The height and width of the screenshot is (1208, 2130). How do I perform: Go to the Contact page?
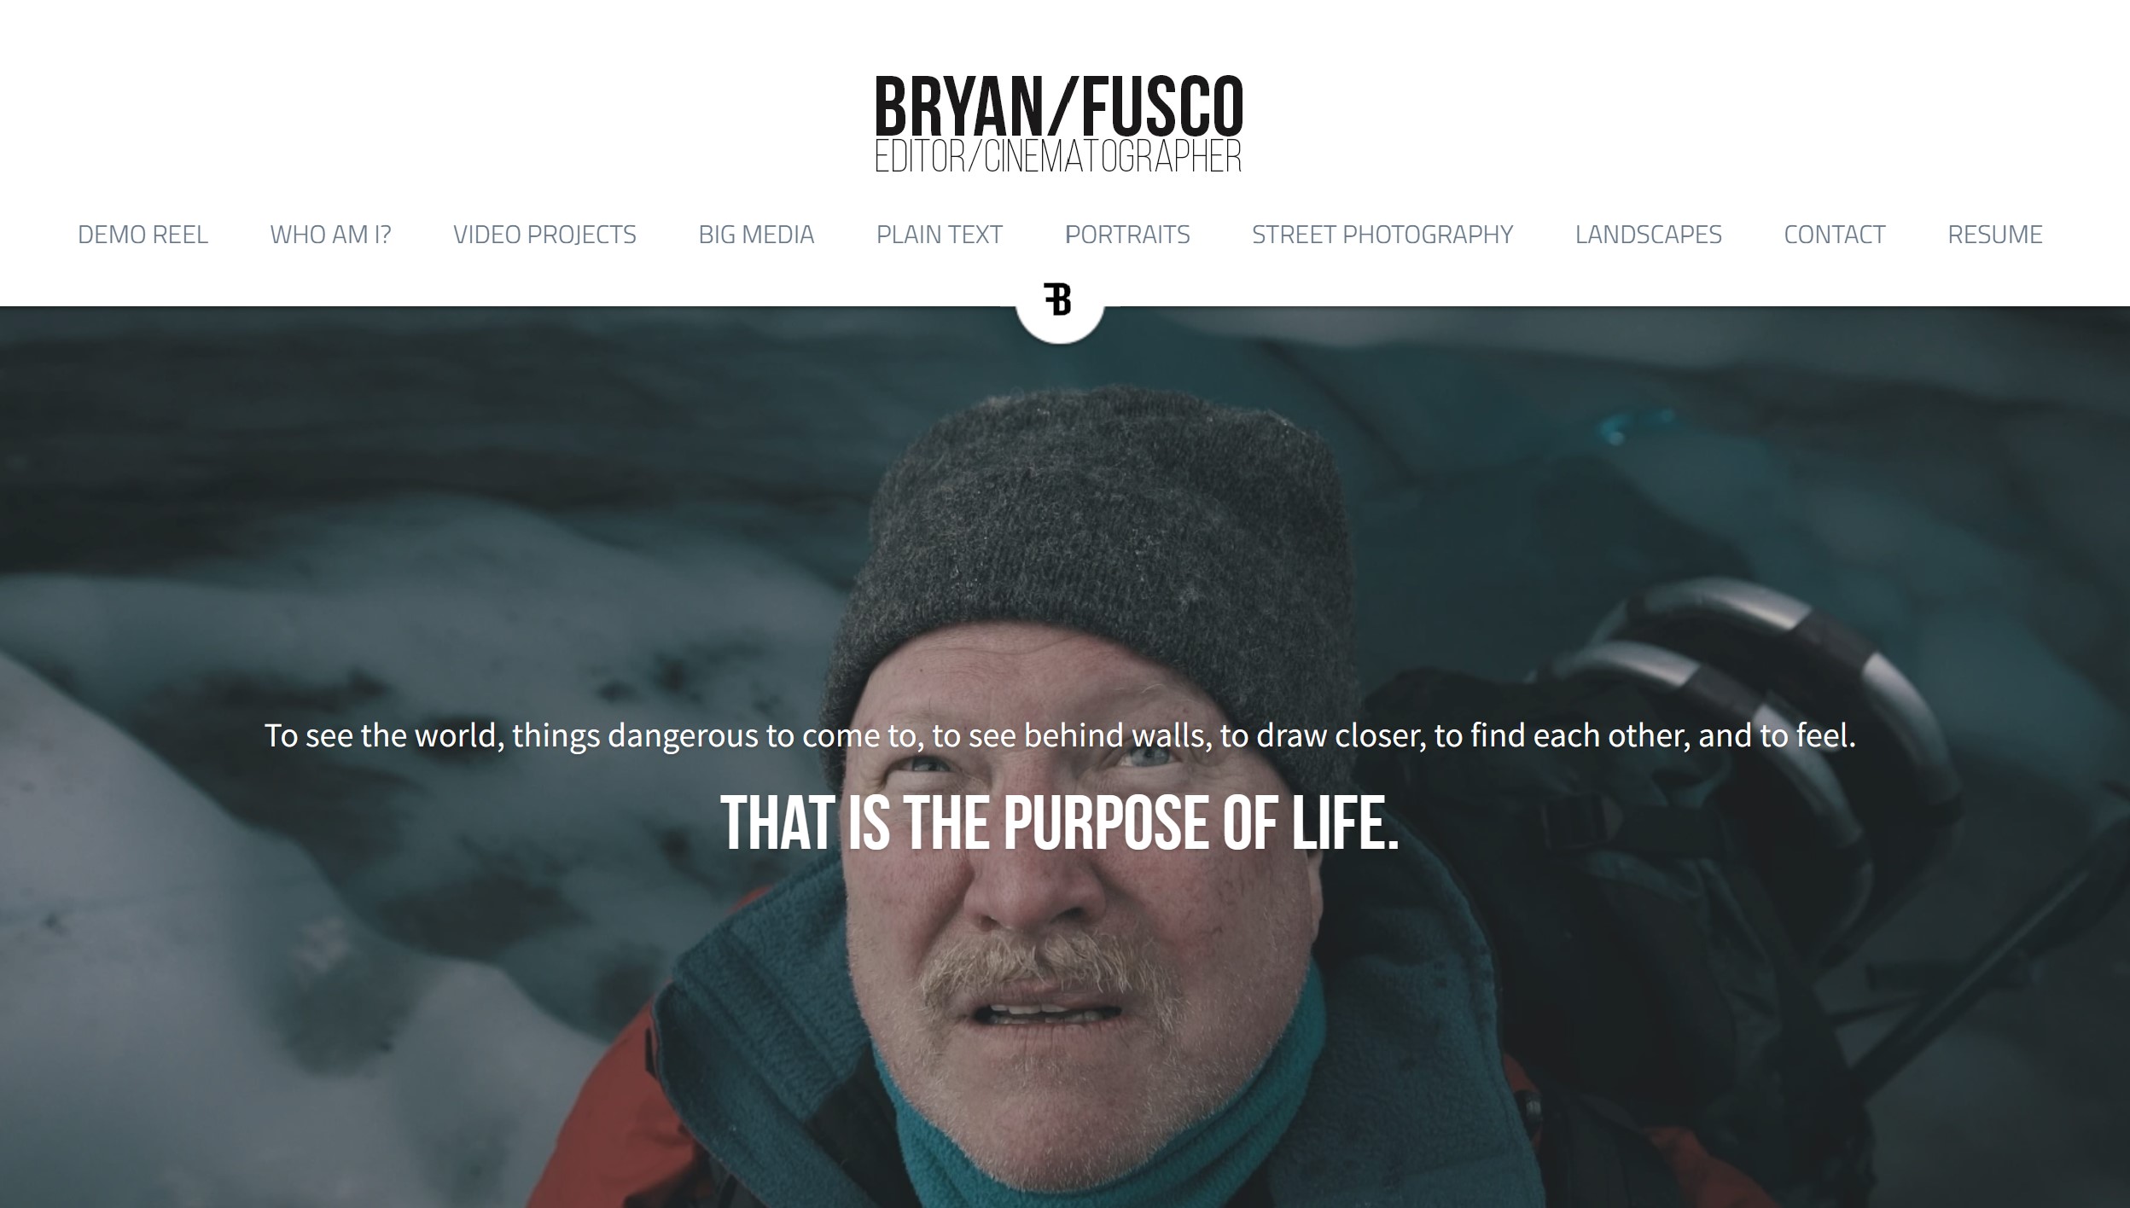(x=1834, y=235)
